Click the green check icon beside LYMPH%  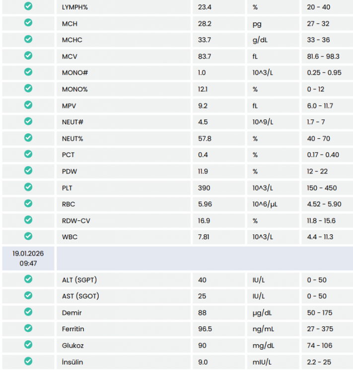click(x=28, y=6)
